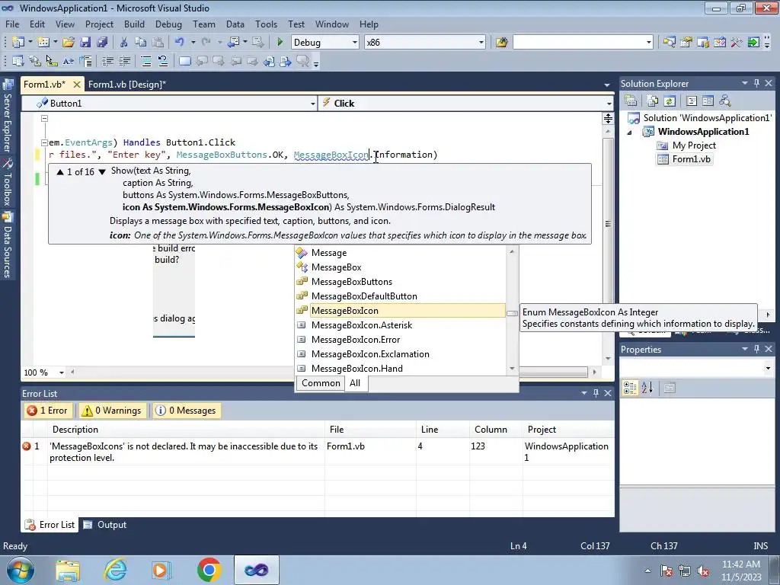780x585 pixels.
Task: Pin the Solution Explorer panel
Action: [756, 84]
